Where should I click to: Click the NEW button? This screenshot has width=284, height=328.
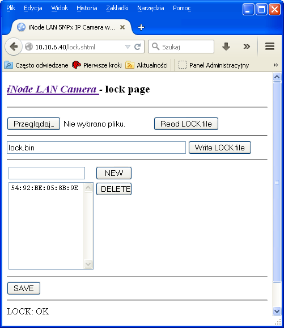114,173
